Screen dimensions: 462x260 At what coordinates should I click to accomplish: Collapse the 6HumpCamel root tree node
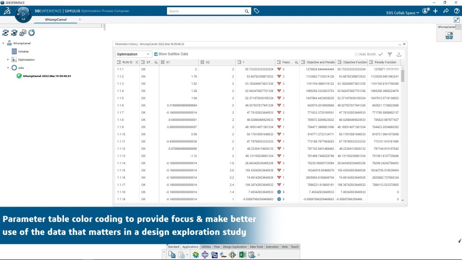click(3, 43)
